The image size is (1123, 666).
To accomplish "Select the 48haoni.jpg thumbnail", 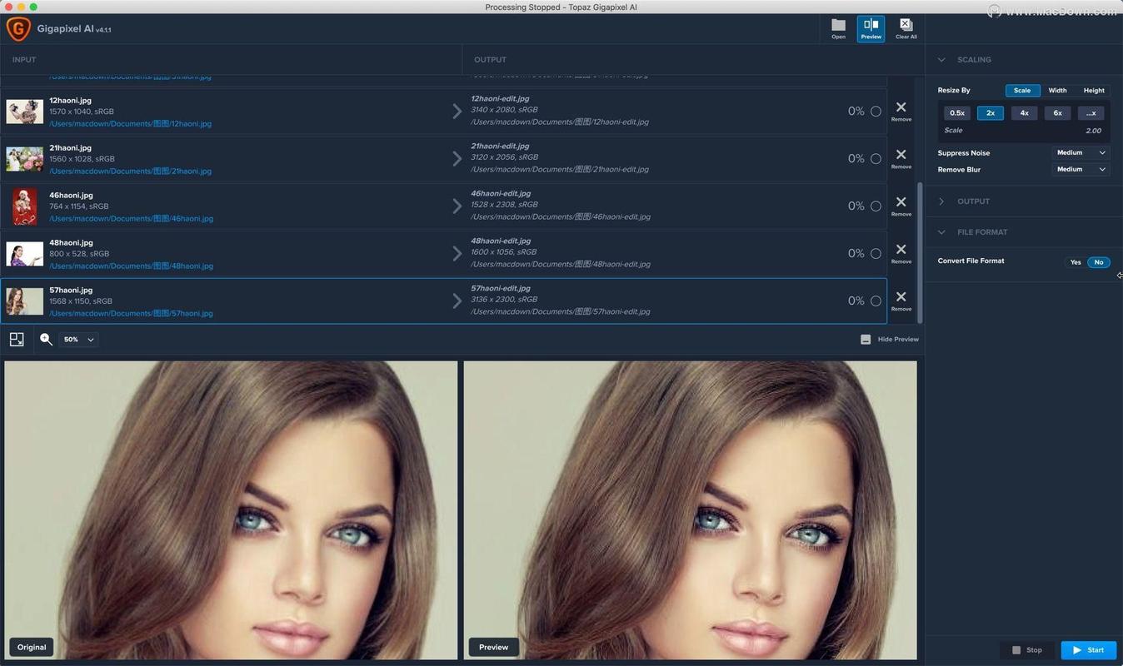I will click(25, 254).
